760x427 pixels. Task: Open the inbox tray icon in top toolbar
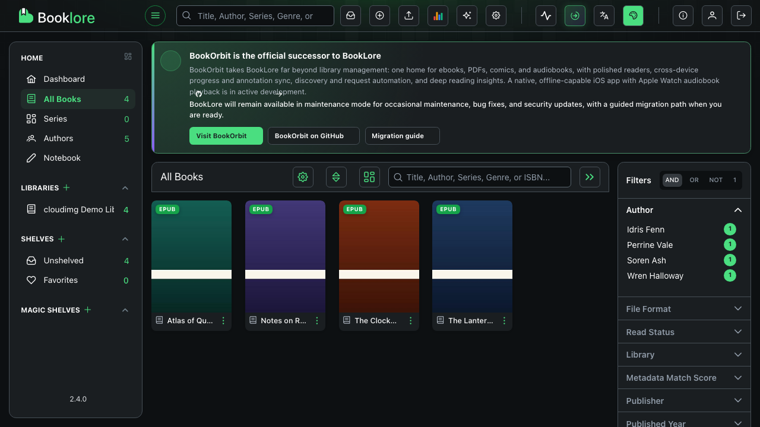pyautogui.click(x=351, y=15)
